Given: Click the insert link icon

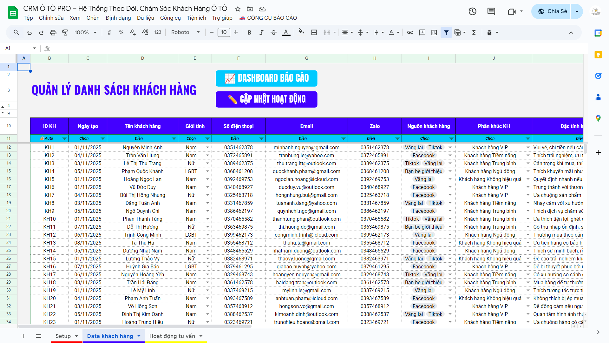Looking at the screenshot, I should click(x=410, y=32).
